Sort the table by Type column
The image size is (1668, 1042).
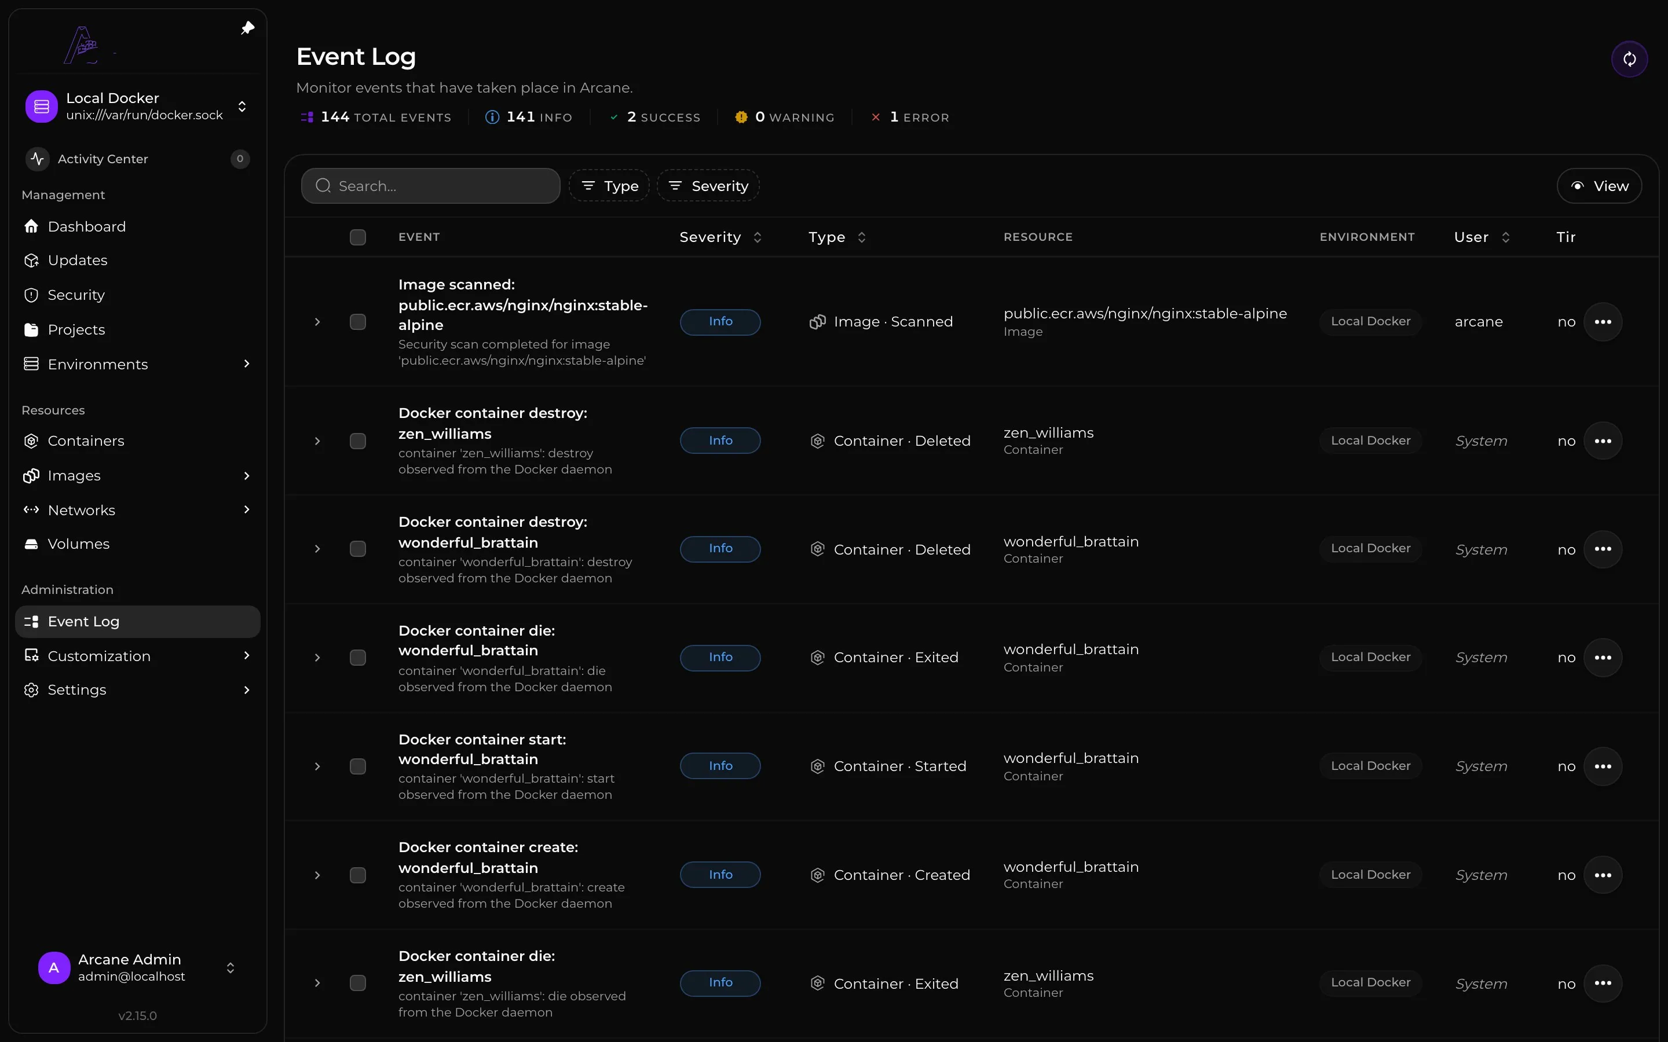pos(837,237)
